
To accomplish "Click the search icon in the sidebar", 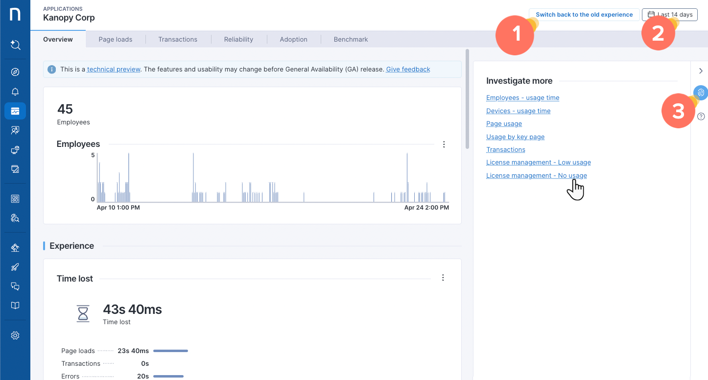I will coord(15,45).
